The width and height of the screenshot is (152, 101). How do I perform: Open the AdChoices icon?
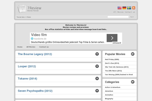[117, 43]
